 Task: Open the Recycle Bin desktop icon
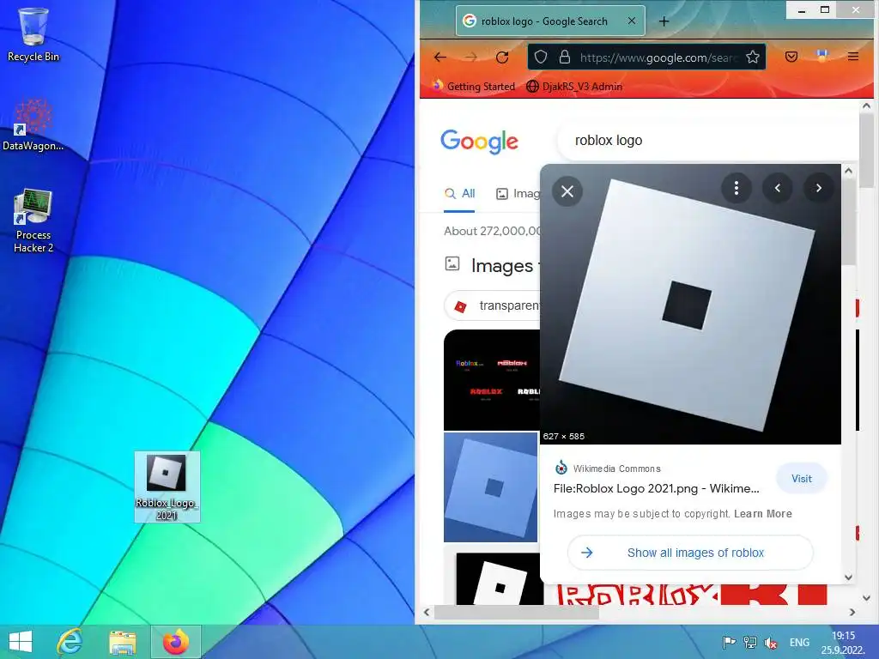tap(33, 34)
